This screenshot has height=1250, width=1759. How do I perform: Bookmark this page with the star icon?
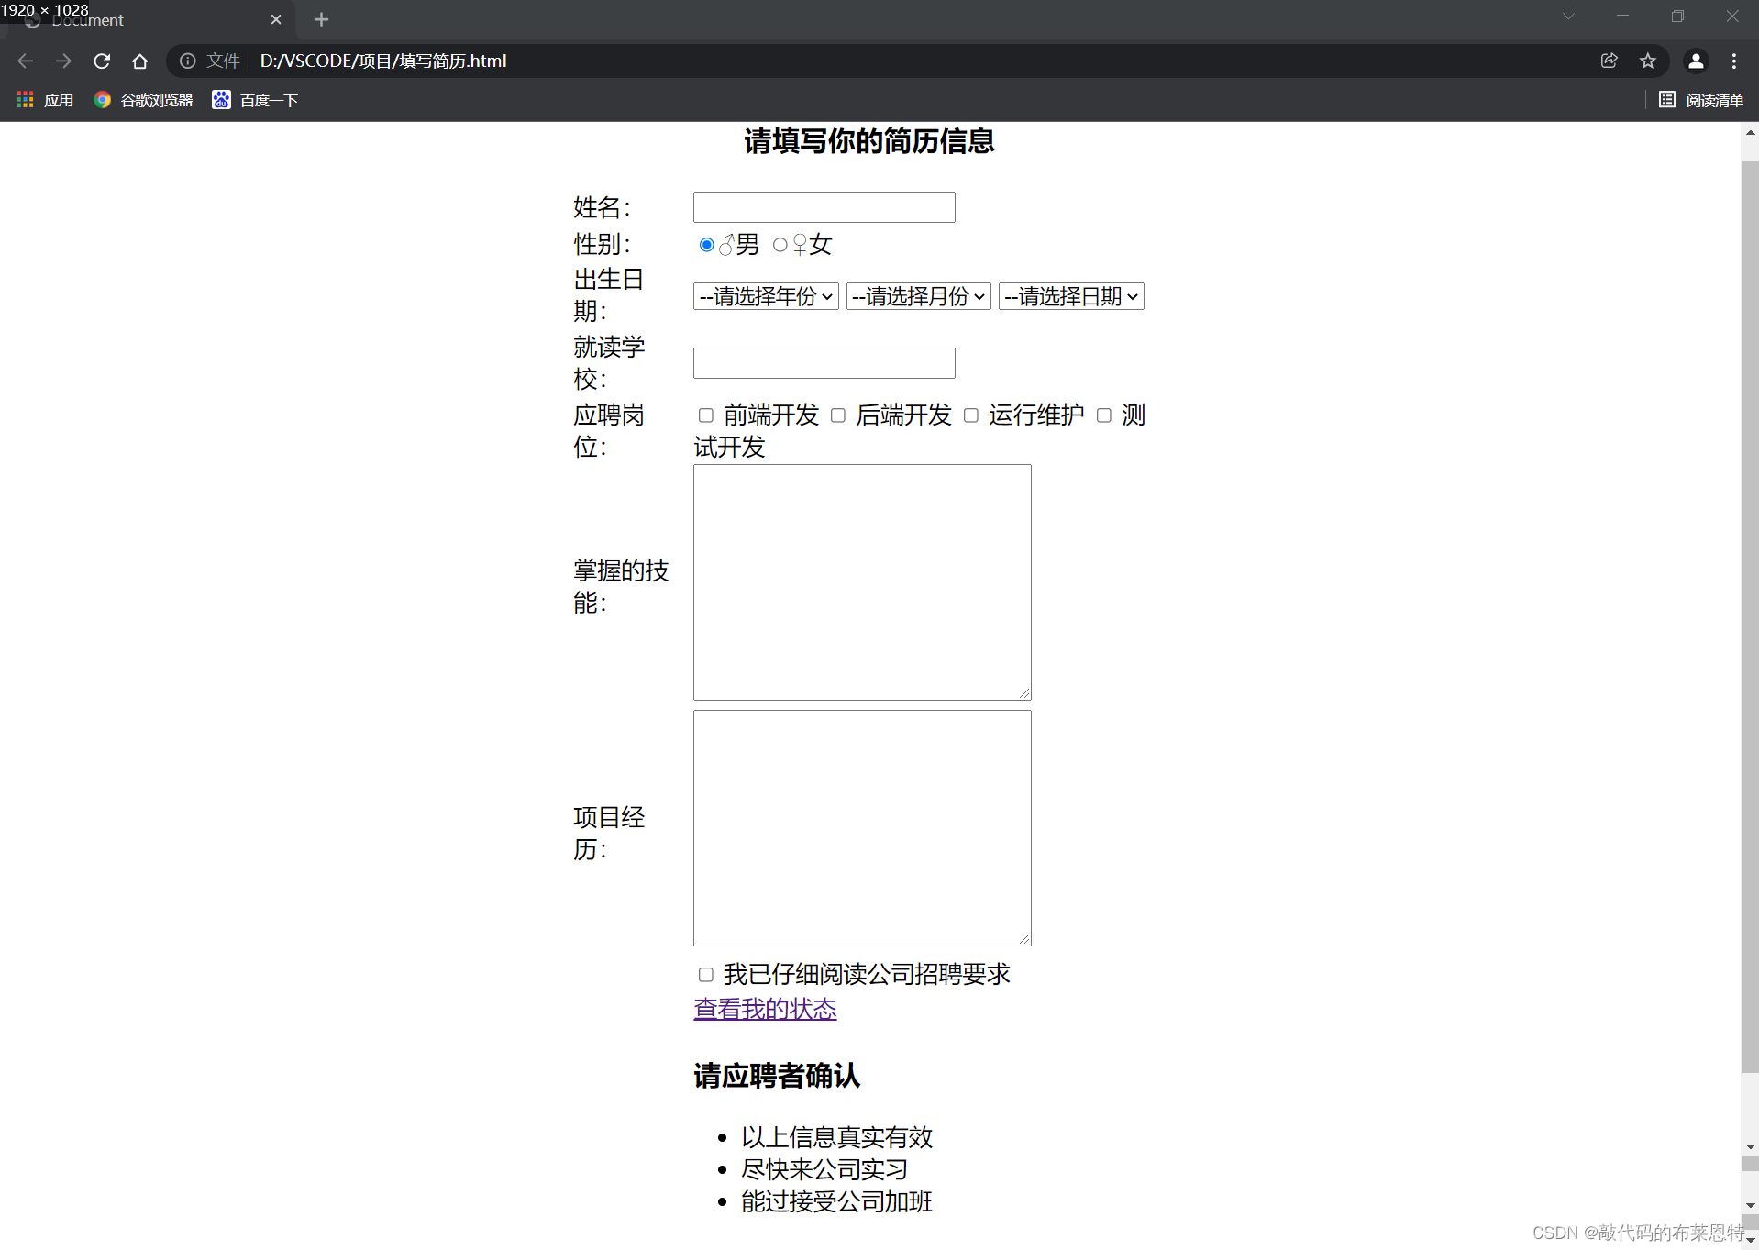point(1648,61)
